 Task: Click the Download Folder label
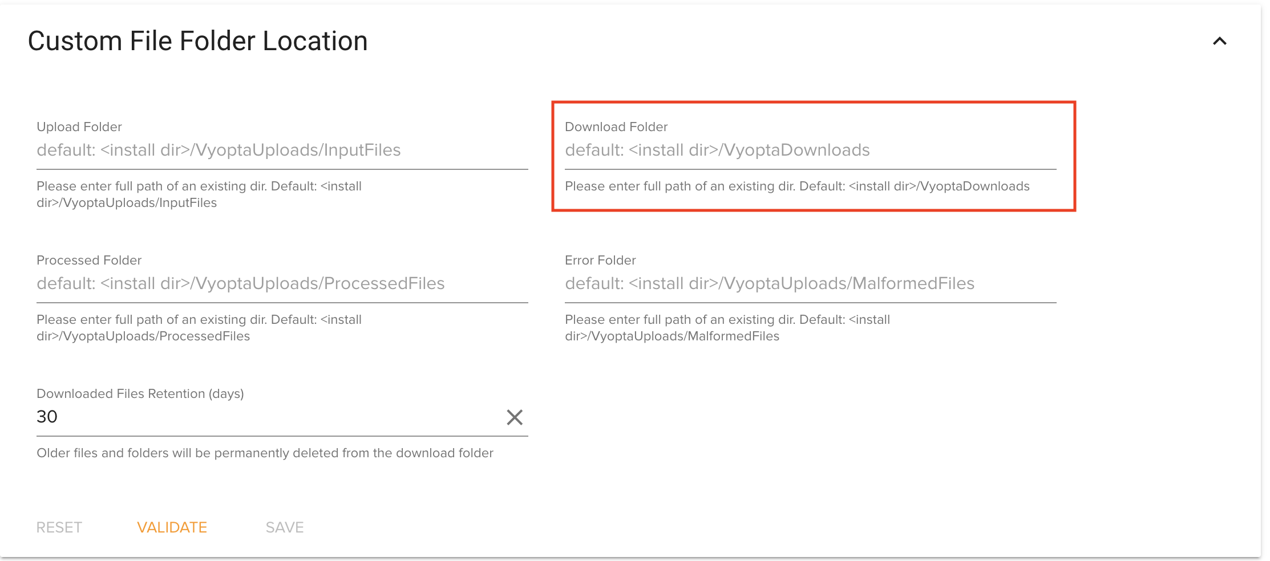[x=616, y=127]
